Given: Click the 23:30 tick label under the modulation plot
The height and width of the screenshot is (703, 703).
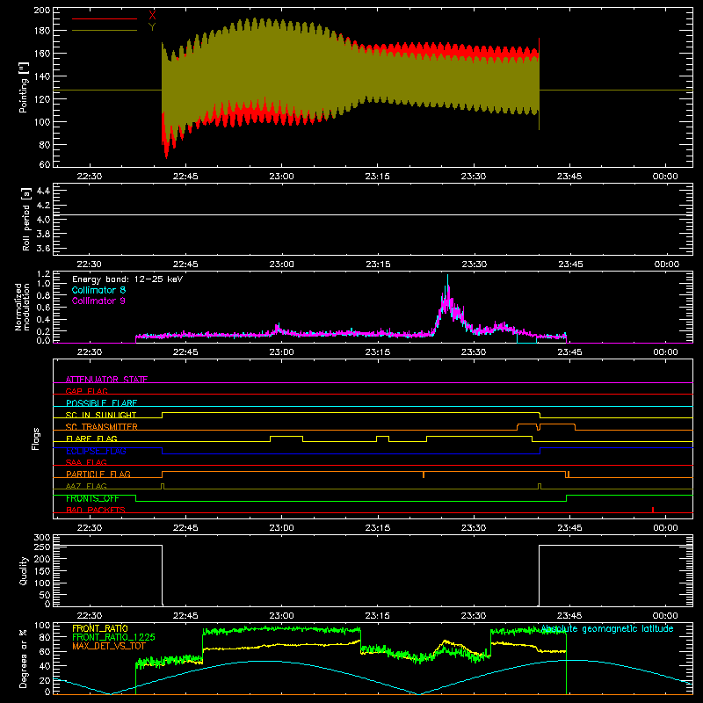Looking at the screenshot, I should coord(474,352).
